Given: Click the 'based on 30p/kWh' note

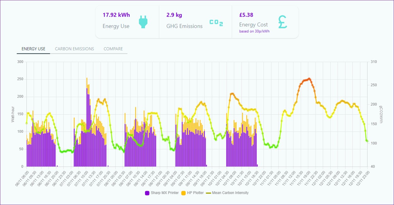Looking at the screenshot, I should pyautogui.click(x=254, y=31).
